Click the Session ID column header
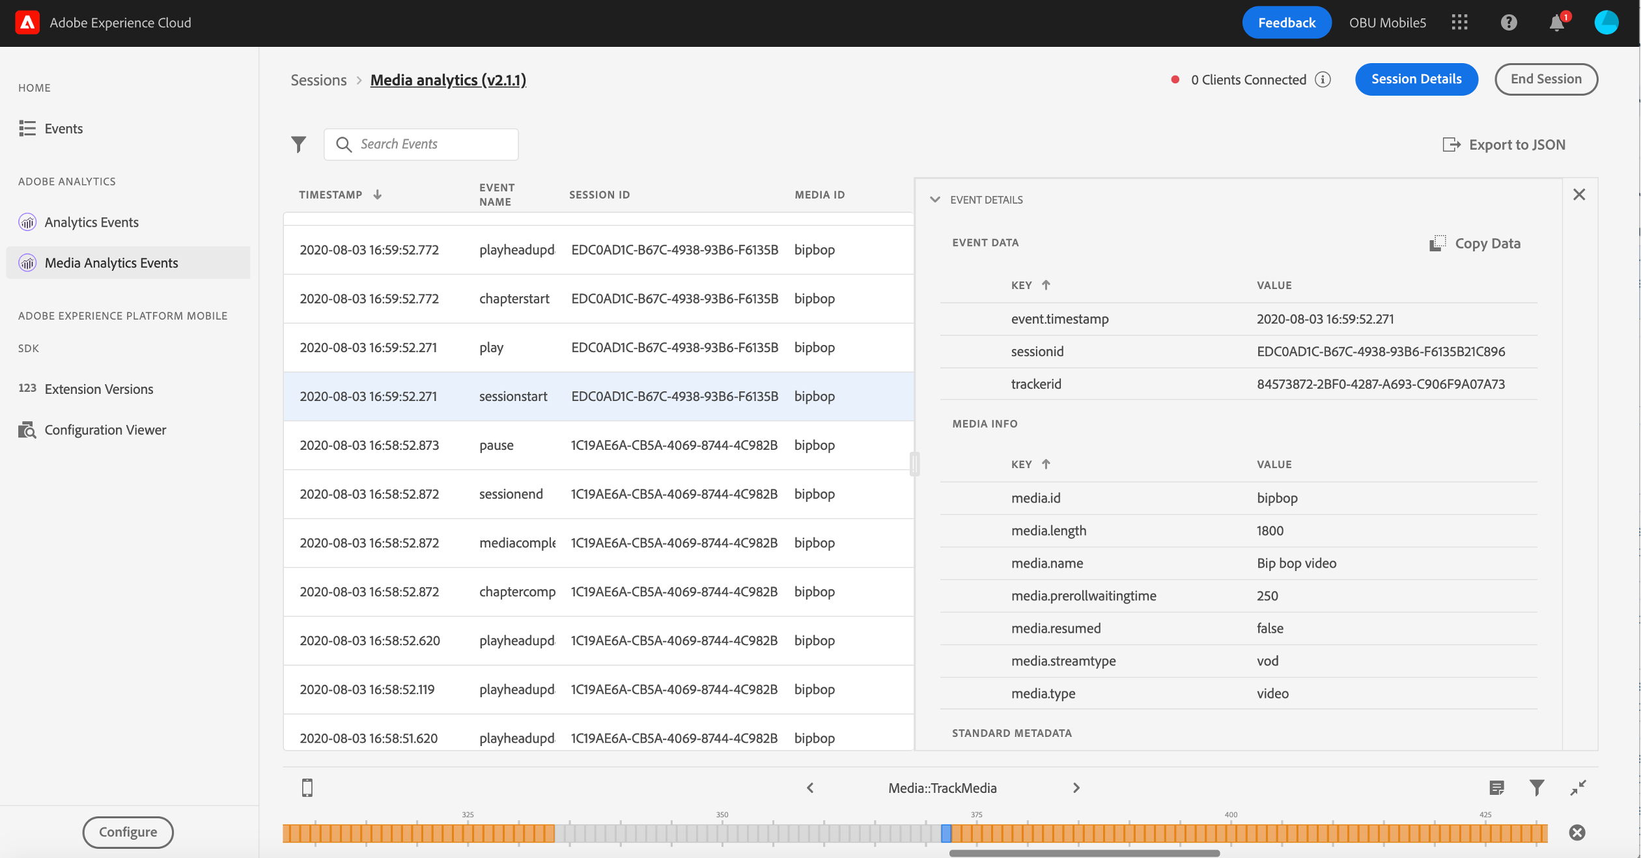Image resolution: width=1641 pixels, height=858 pixels. pos(599,195)
